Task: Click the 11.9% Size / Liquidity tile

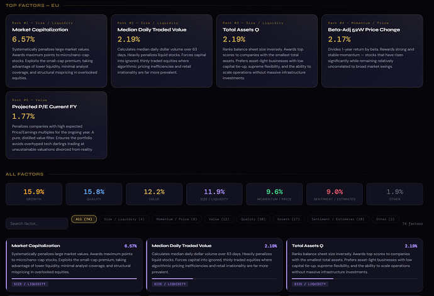Action: tap(214, 195)
